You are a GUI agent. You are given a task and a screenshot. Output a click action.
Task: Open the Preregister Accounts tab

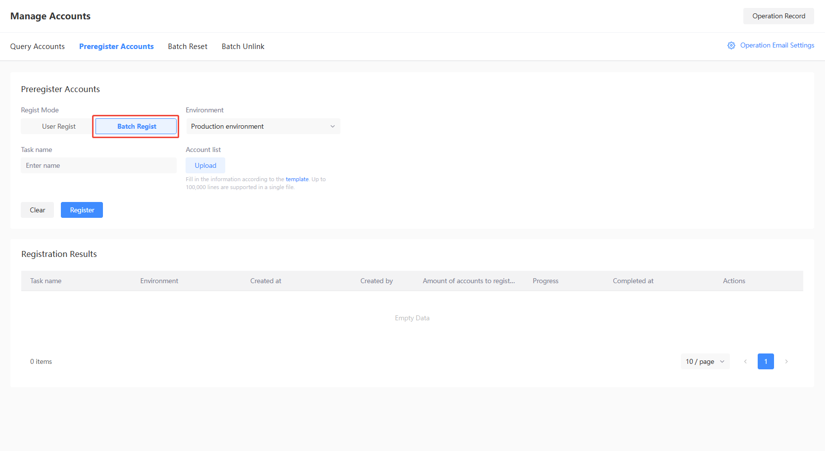[116, 47]
